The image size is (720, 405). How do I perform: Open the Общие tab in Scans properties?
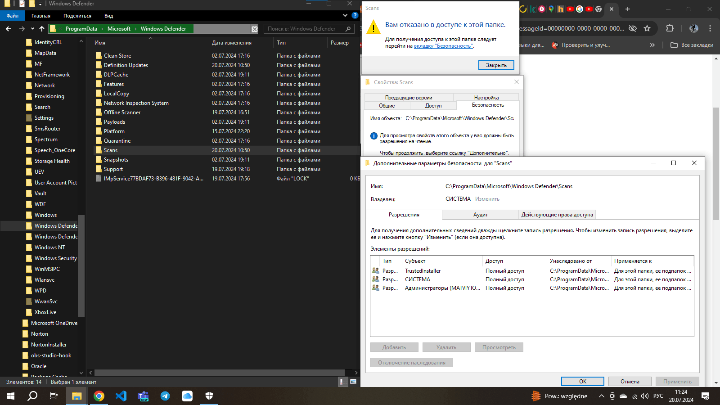[387, 106]
